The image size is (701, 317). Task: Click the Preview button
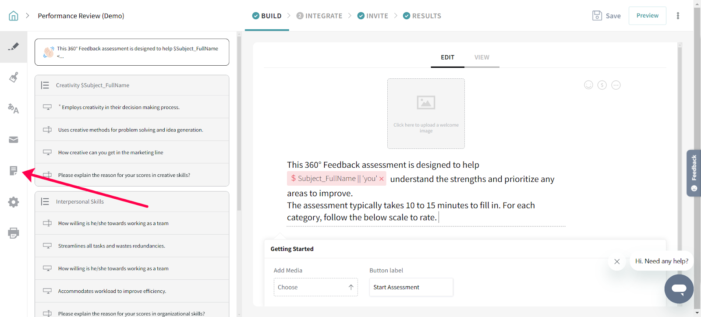point(647,16)
